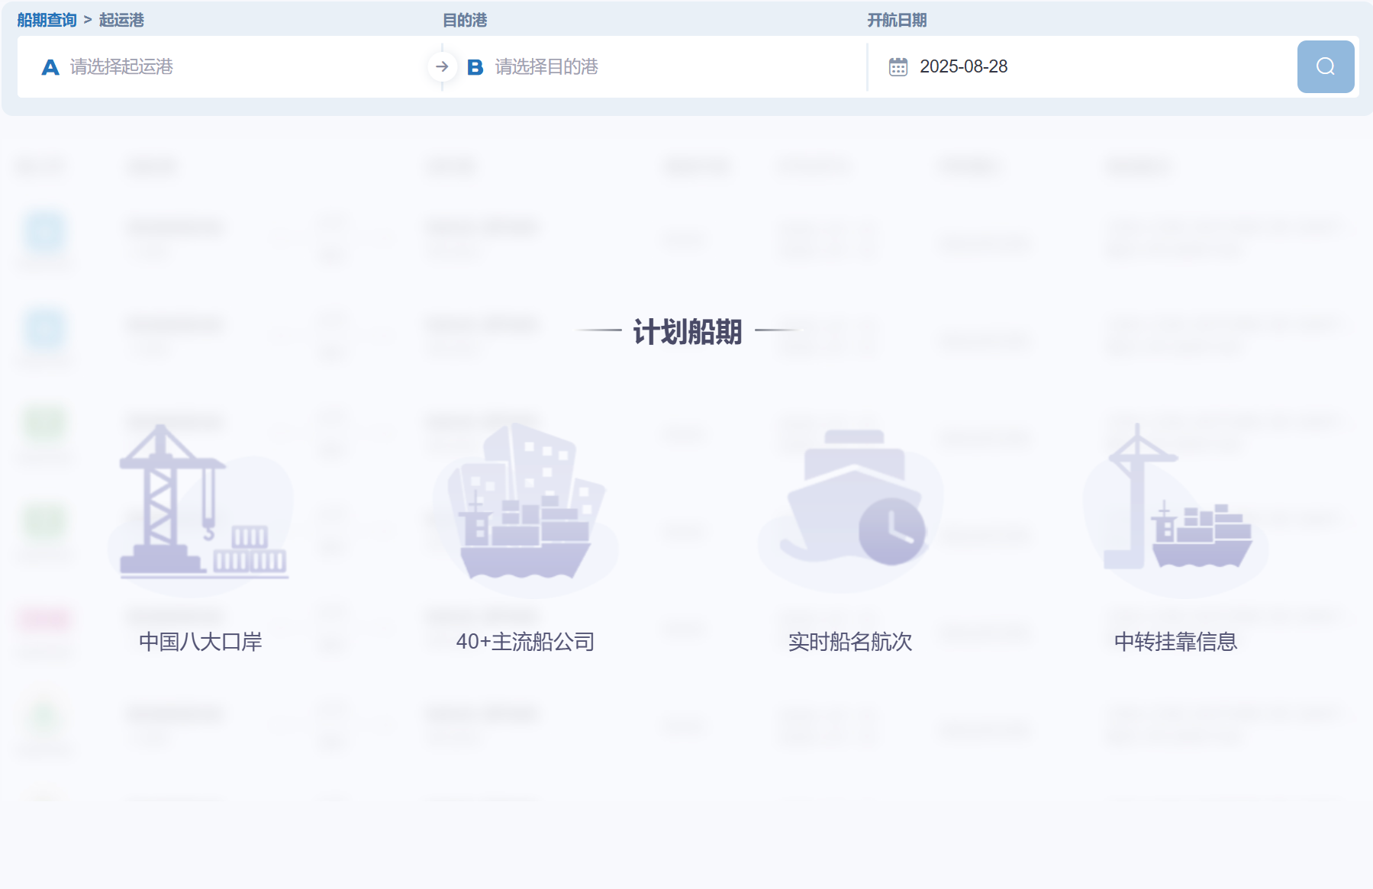This screenshot has width=1373, height=889.
Task: Click the blue "B" destination port marker icon
Action: click(x=475, y=67)
